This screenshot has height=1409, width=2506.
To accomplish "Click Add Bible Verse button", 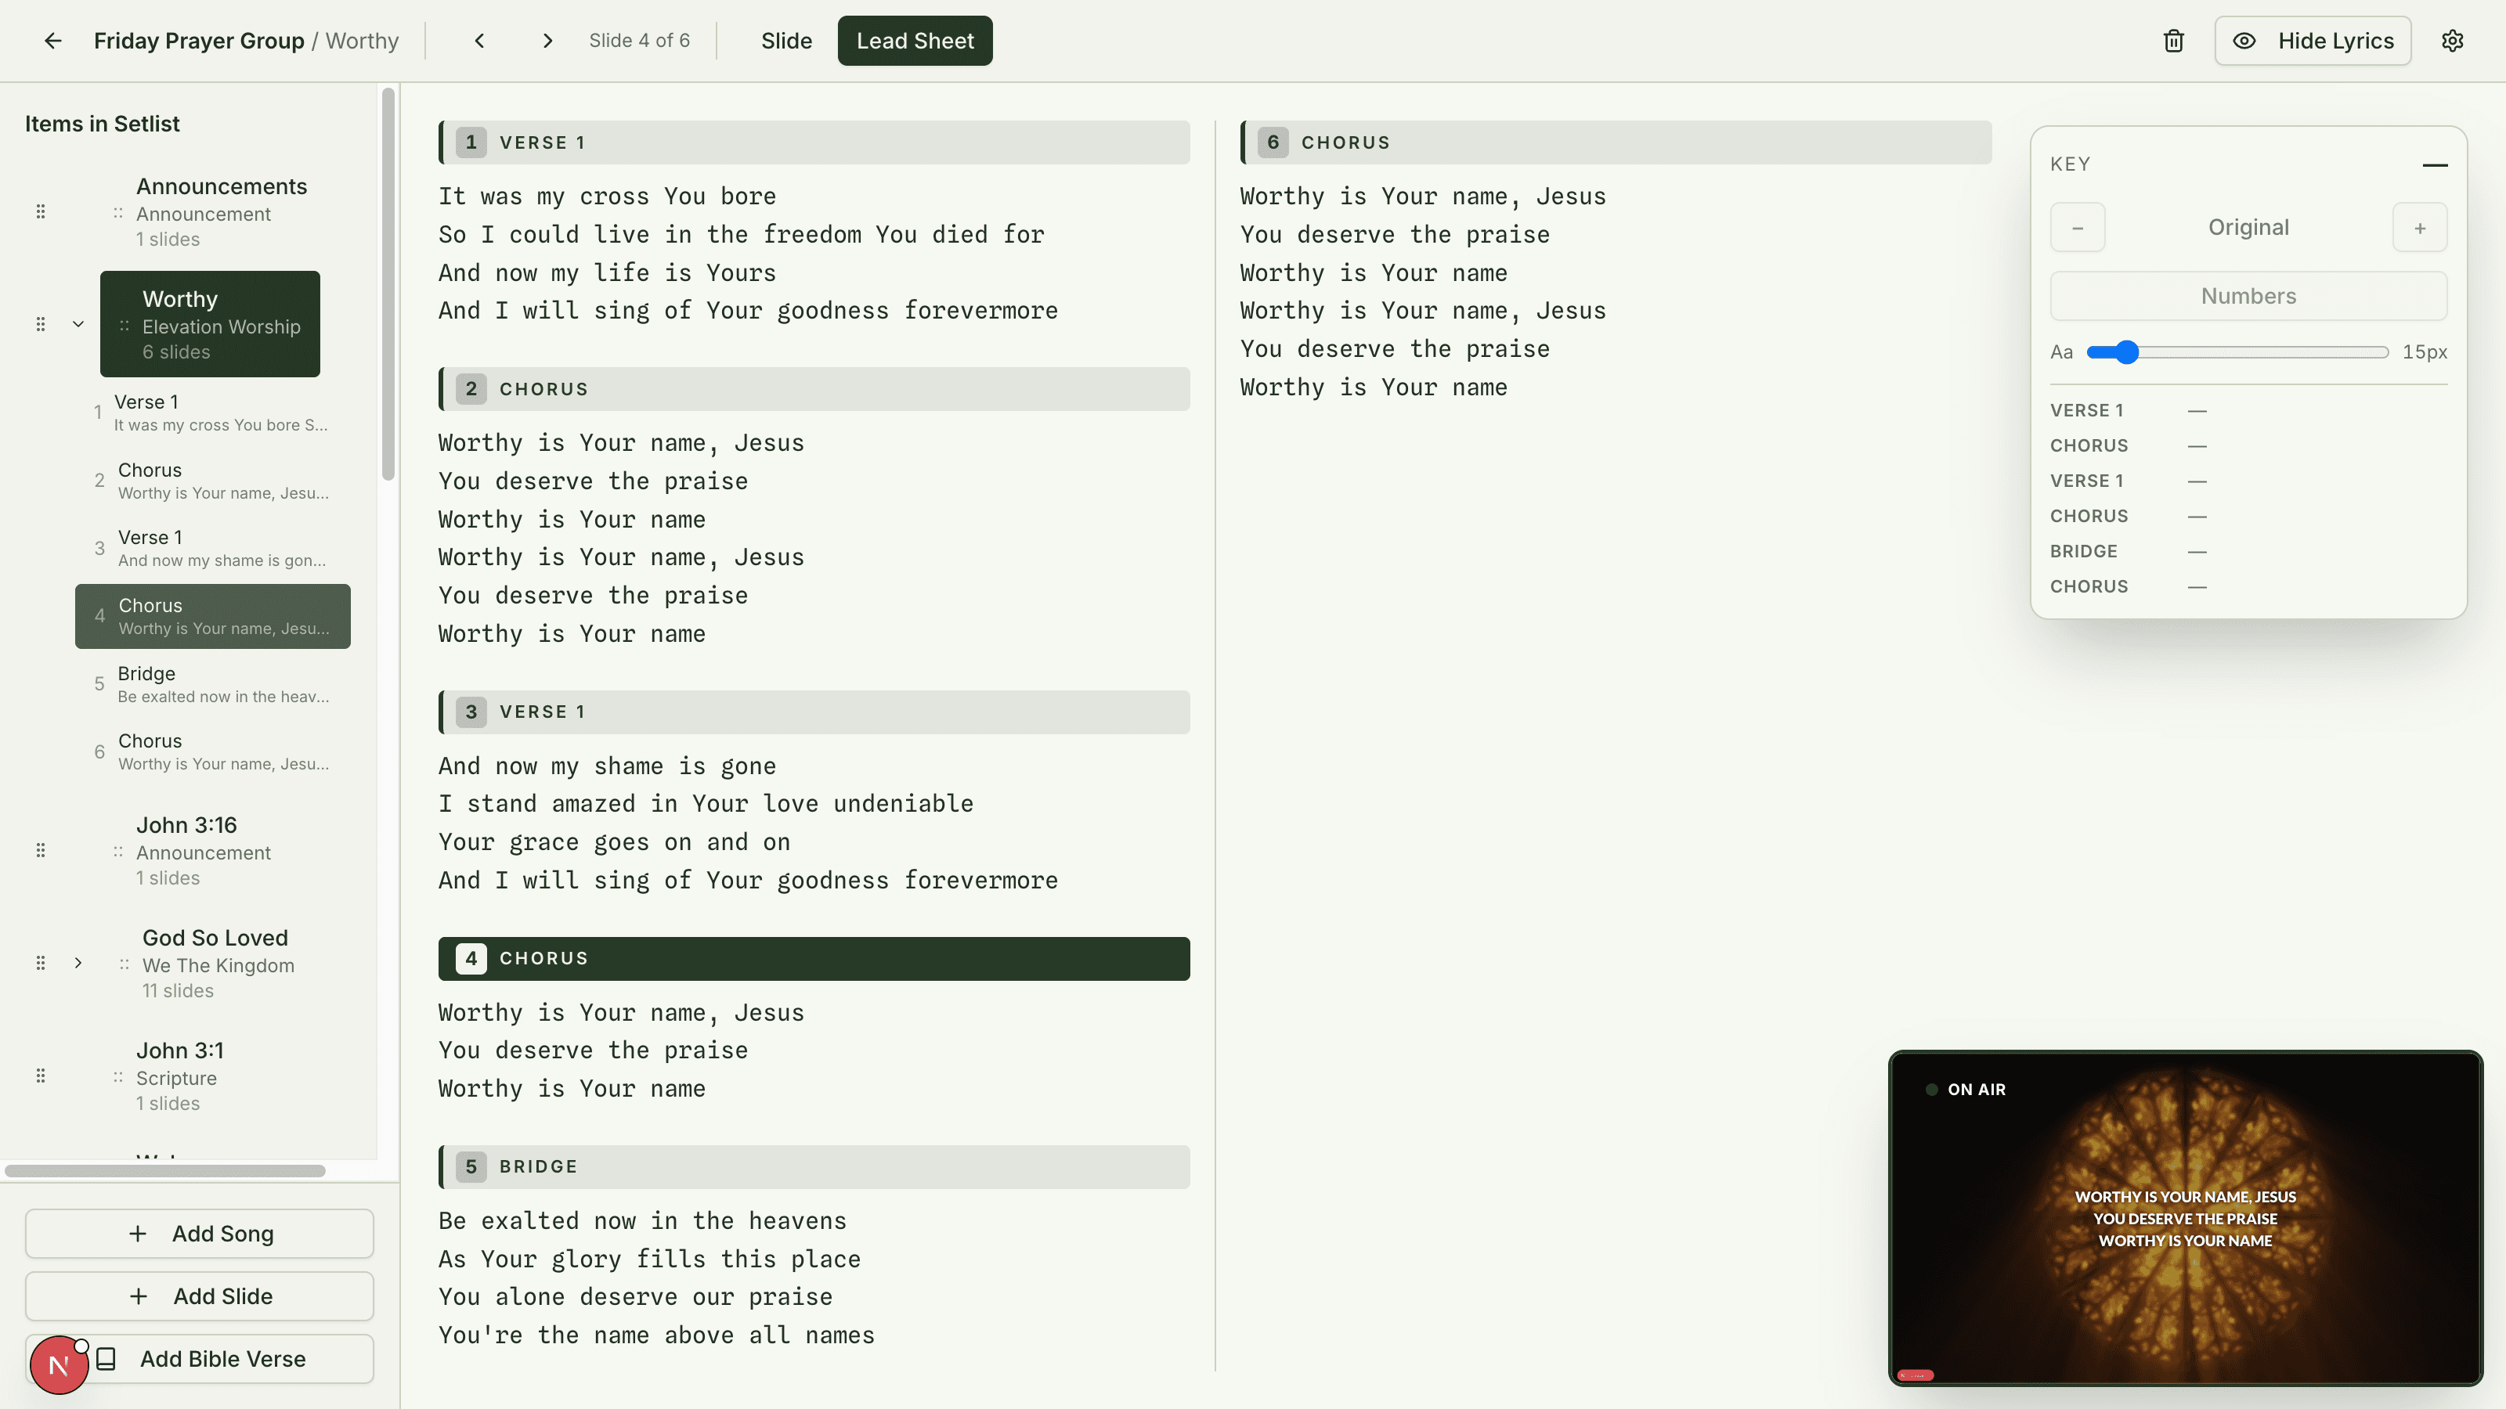I will click(200, 1358).
